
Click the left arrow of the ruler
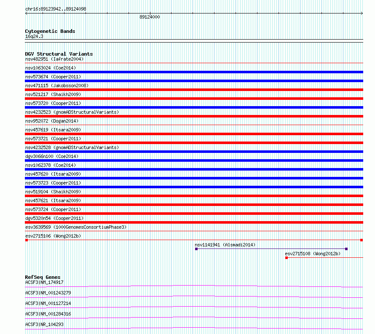coord(26,13)
